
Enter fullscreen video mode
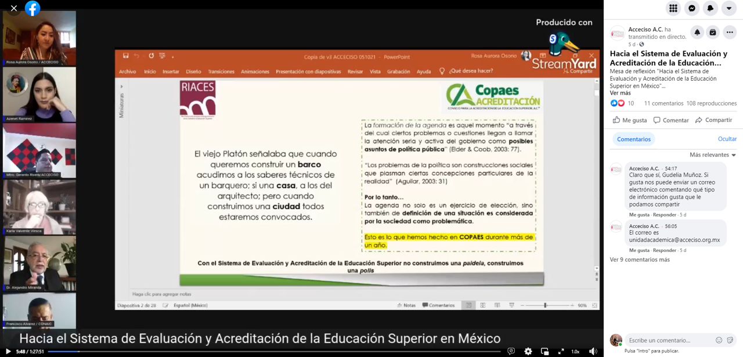click(x=561, y=351)
